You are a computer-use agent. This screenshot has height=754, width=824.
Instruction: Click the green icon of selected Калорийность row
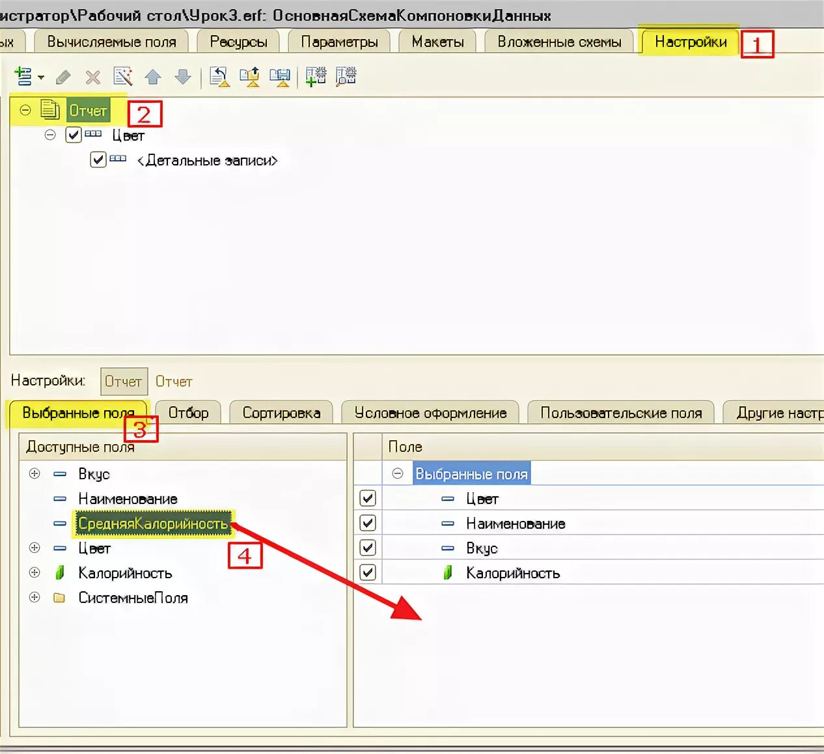(448, 572)
